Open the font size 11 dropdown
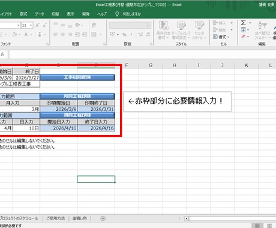The image size is (276, 228). coord(31,25)
